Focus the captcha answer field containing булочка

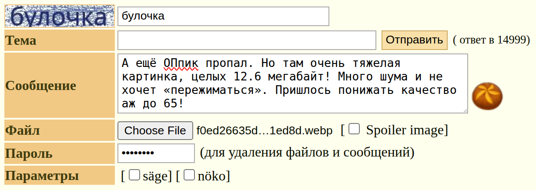click(223, 17)
